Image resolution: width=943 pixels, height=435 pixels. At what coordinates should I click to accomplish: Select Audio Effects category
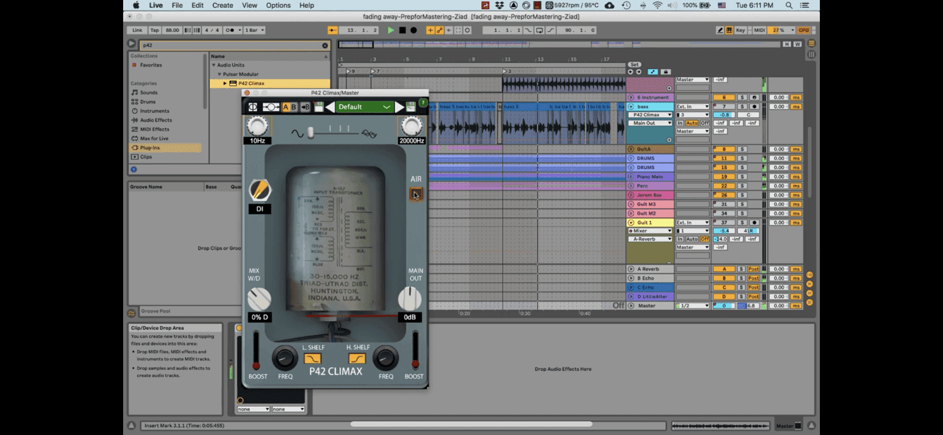click(156, 120)
